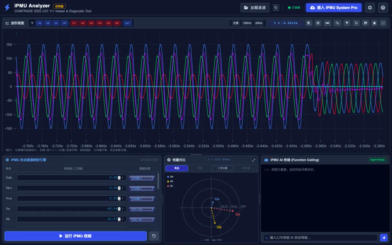Image resolution: width=392 pixels, height=245 pixels.
Task: Click the file export icon in waveform toolbar
Action: pos(309,23)
